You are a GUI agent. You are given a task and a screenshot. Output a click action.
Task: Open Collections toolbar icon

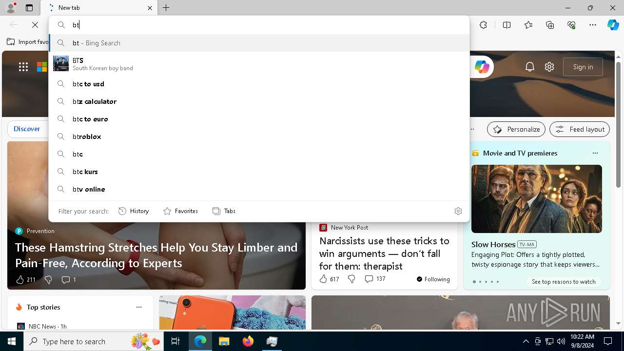pos(550,25)
